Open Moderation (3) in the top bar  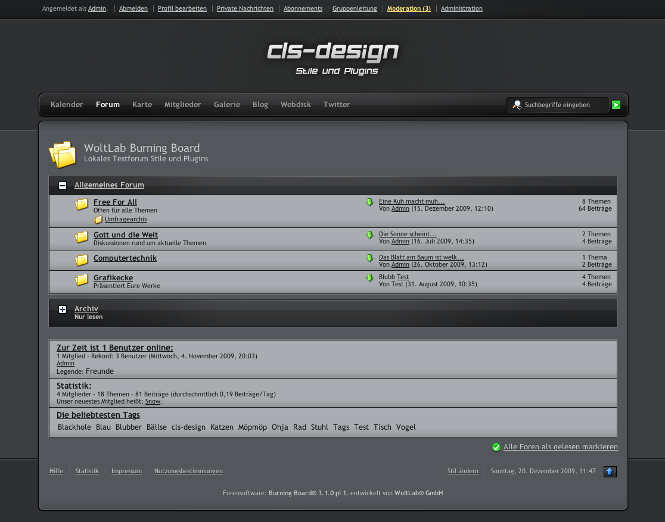409,9
